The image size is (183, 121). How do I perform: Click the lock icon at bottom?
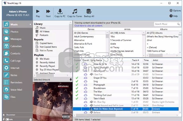point(31,119)
